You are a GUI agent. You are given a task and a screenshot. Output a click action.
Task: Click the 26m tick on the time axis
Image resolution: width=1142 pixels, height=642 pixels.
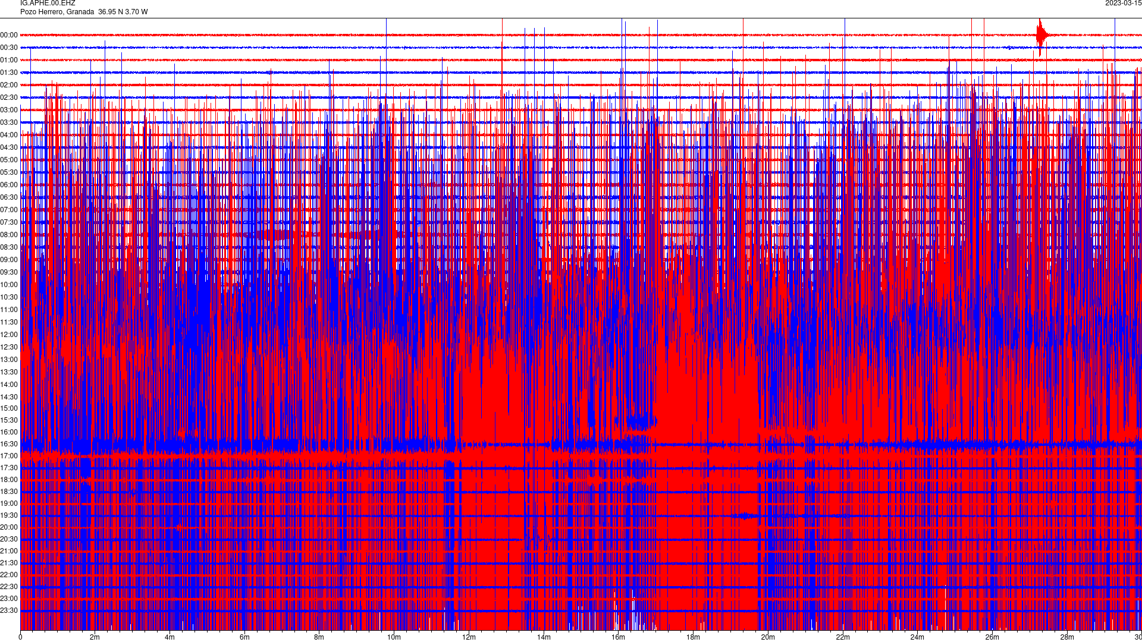[x=992, y=637]
